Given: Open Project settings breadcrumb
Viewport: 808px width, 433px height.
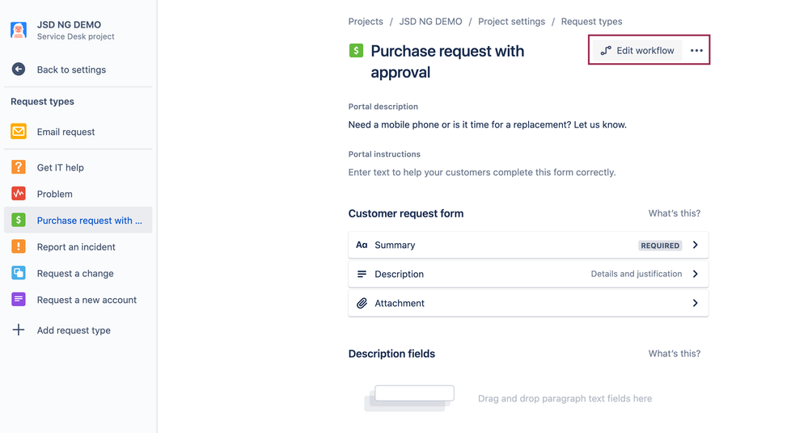Looking at the screenshot, I should [x=512, y=22].
